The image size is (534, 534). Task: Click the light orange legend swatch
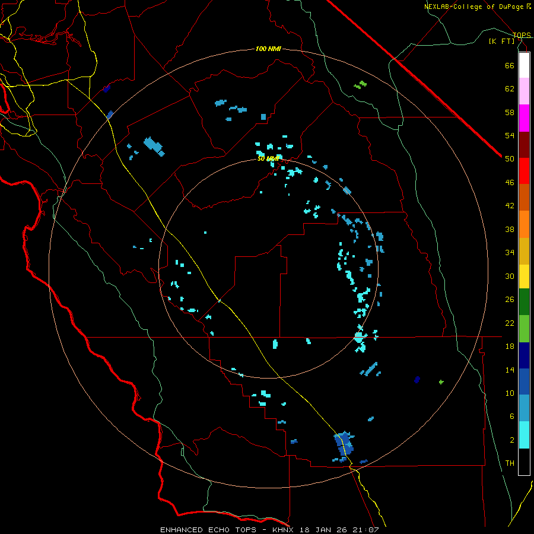point(524,224)
